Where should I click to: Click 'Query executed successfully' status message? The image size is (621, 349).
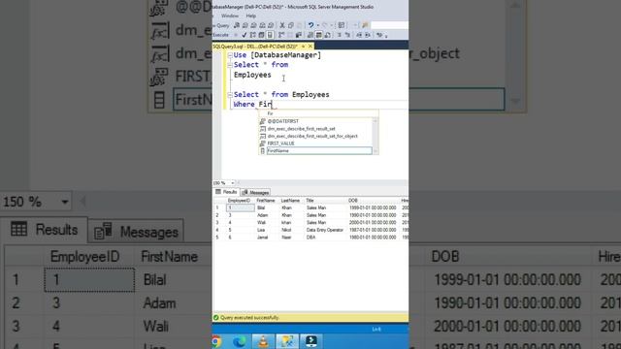tap(249, 317)
